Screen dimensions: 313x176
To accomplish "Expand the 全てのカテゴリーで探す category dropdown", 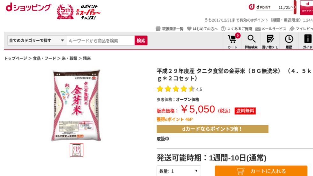I will click(x=36, y=41).
